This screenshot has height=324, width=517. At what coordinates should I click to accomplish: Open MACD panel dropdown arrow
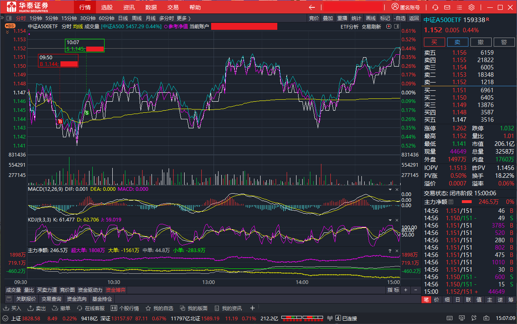pos(389,190)
